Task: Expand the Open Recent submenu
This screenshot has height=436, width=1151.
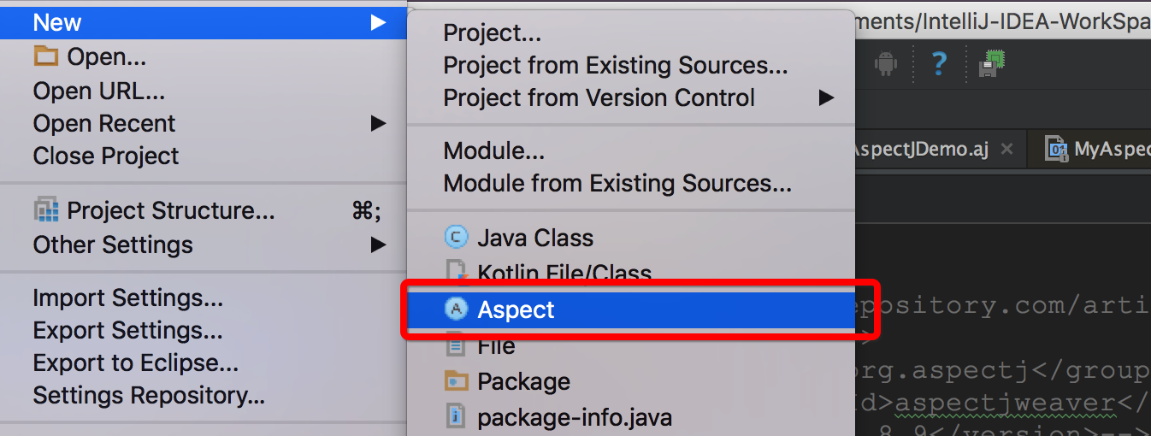Action: [x=378, y=123]
